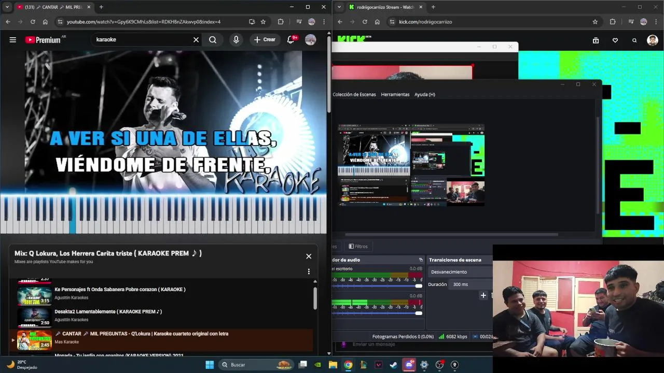Open Kick following heart icon
The height and width of the screenshot is (373, 664).
615,40
